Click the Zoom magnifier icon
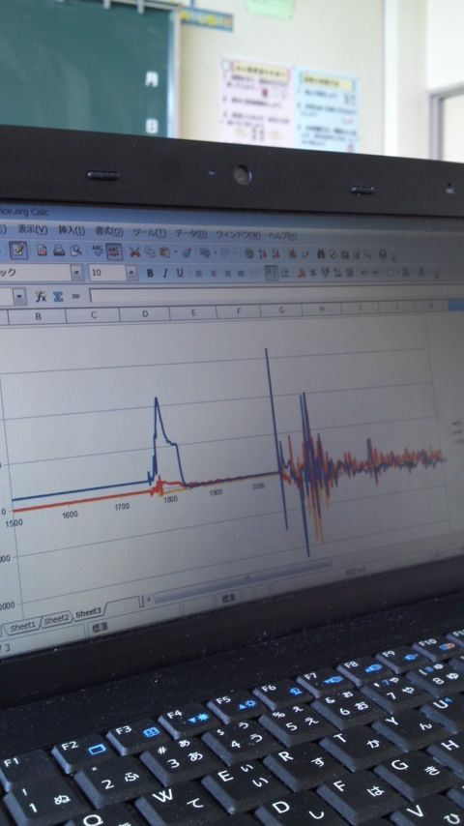Screen dimensions: 464x826 click(x=367, y=254)
